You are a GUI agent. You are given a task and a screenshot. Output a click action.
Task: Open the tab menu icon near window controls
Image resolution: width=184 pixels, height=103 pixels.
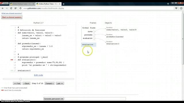tap(168, 4)
